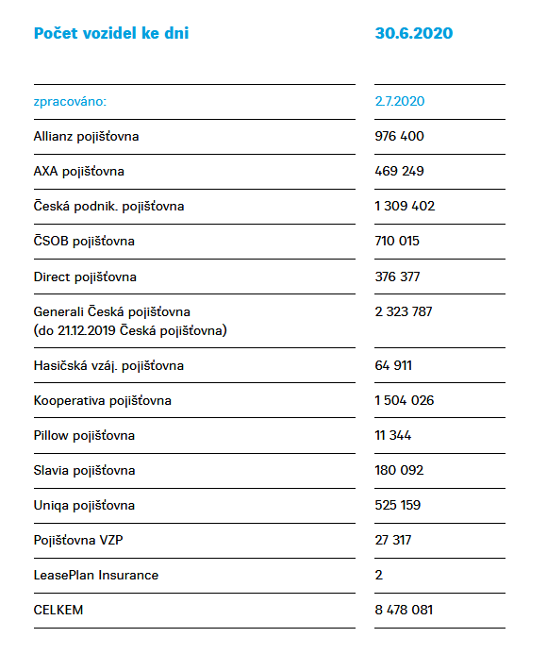Click the Hasičská vzáj. pojišťovna label
The width and height of the screenshot is (547, 654).
(108, 366)
